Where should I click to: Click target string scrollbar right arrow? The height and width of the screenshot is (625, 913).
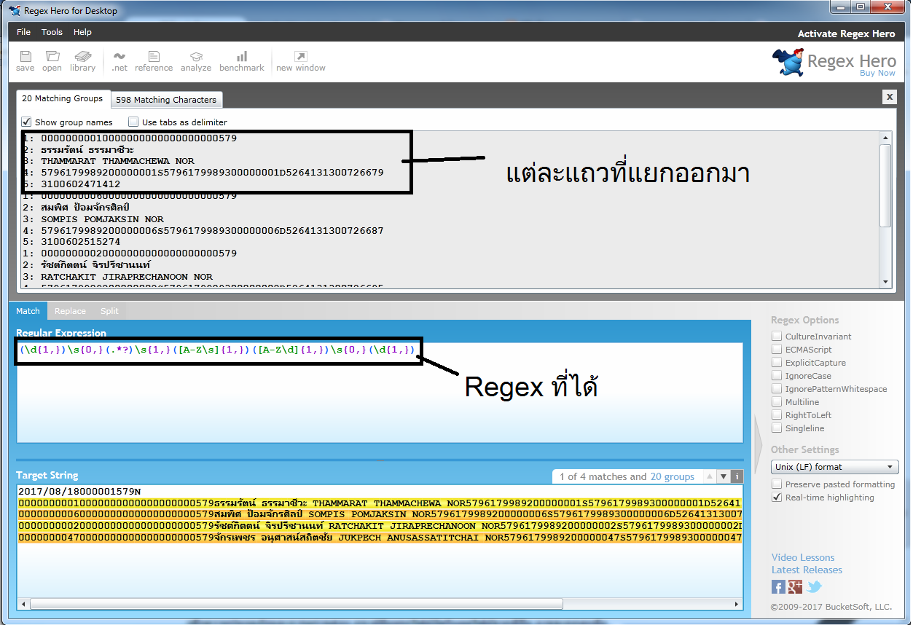[x=737, y=604]
